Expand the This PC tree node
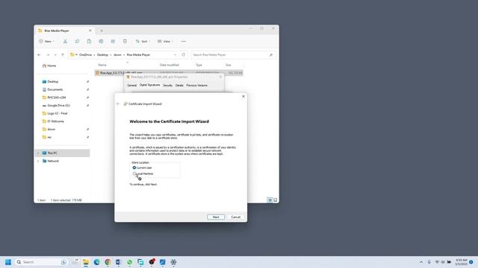 38,153
